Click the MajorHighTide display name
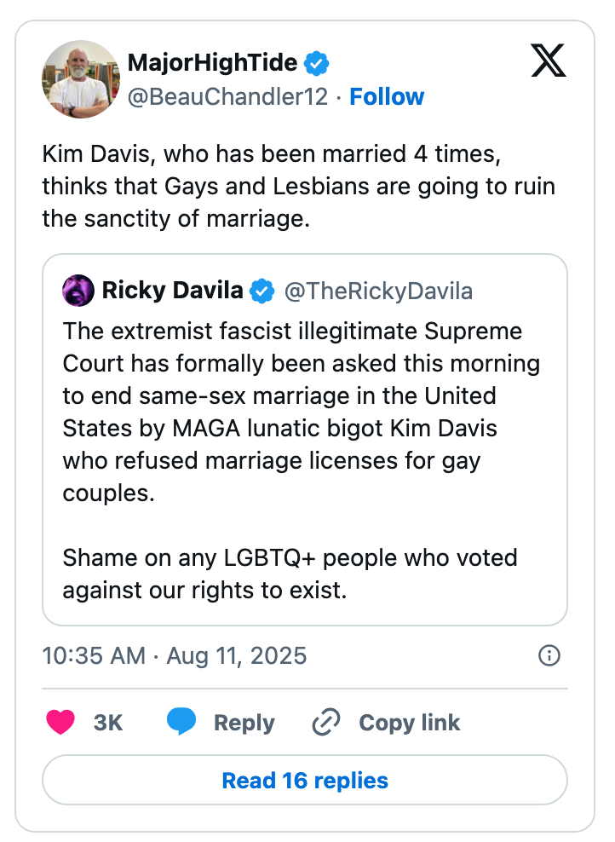The image size is (615, 842). point(213,61)
